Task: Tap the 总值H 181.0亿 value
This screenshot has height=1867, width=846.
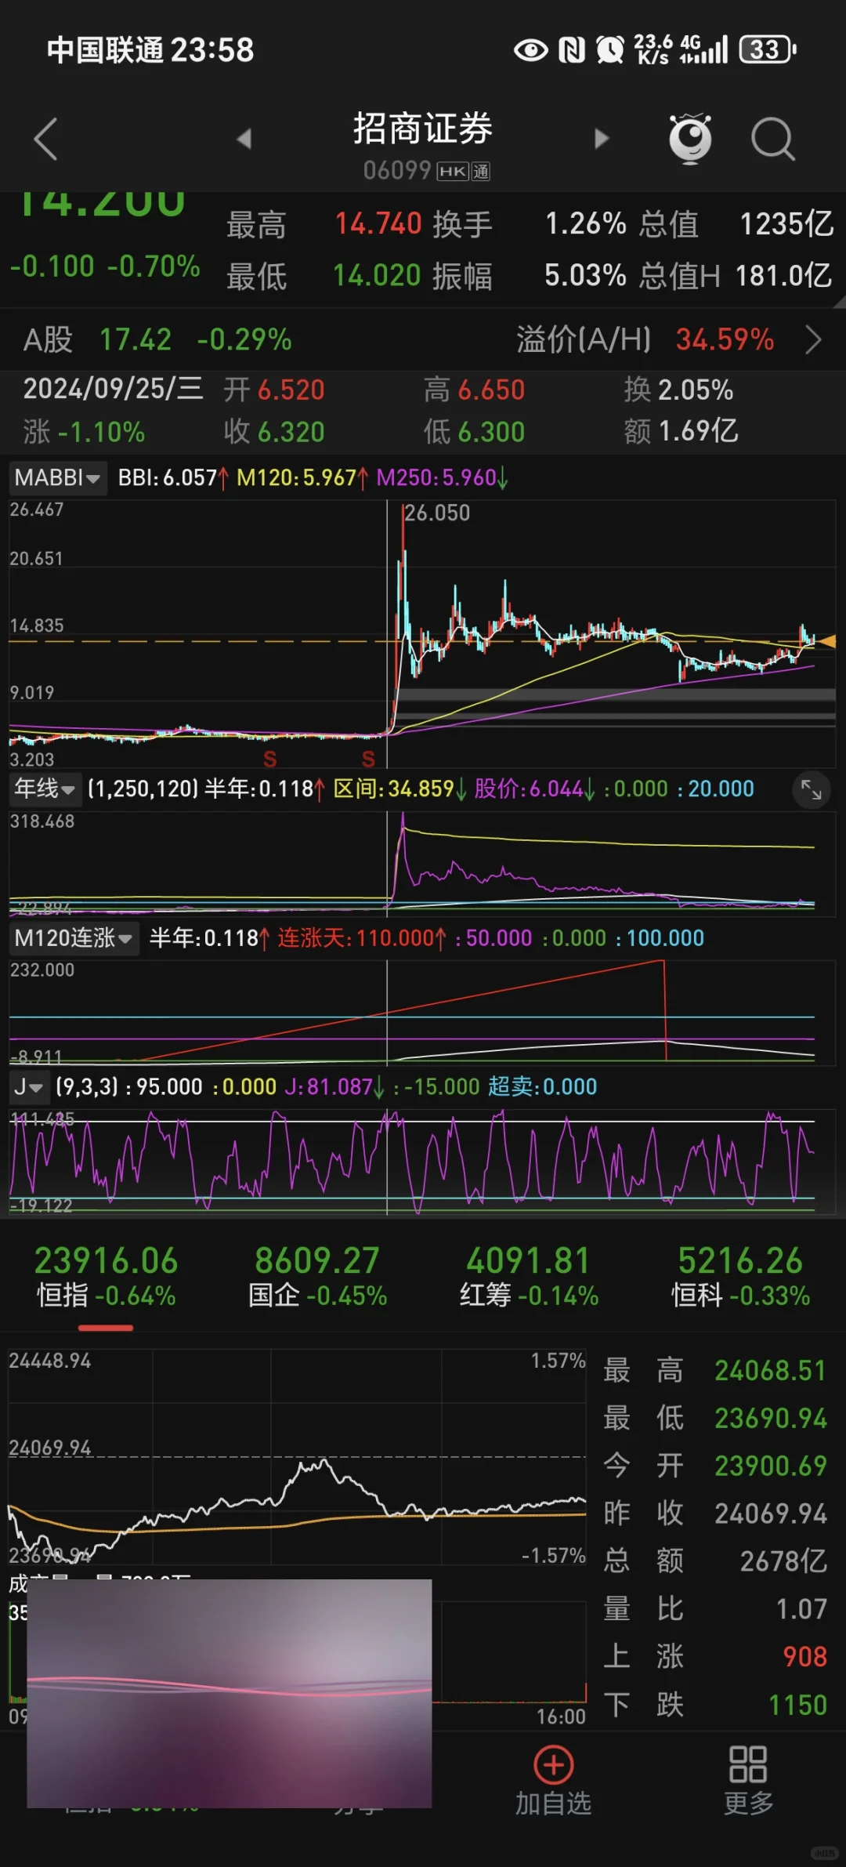Action: [783, 276]
